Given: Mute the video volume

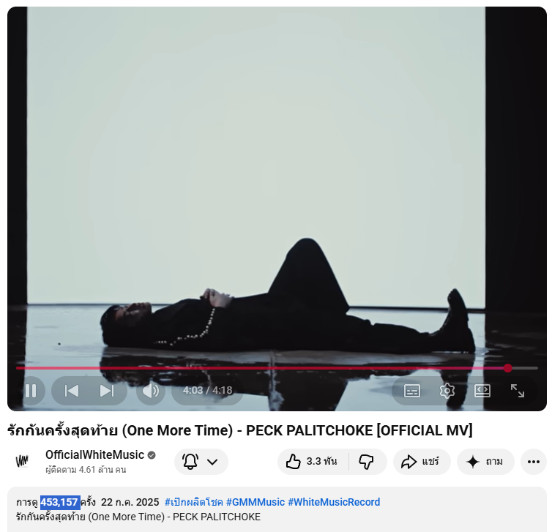Looking at the screenshot, I should [150, 391].
